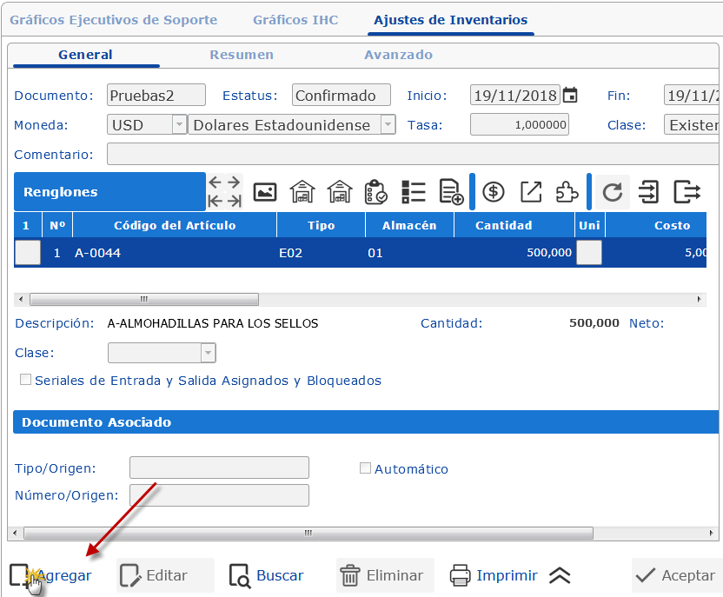
Task: Toggle Seriales de Entrada y Salida checkbox
Action: point(25,380)
